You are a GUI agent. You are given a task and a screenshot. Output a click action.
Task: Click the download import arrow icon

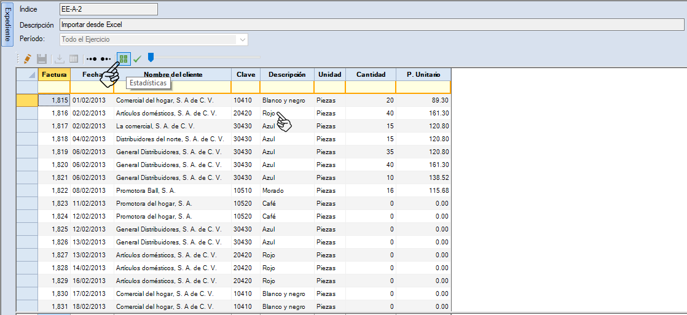[x=60, y=59]
